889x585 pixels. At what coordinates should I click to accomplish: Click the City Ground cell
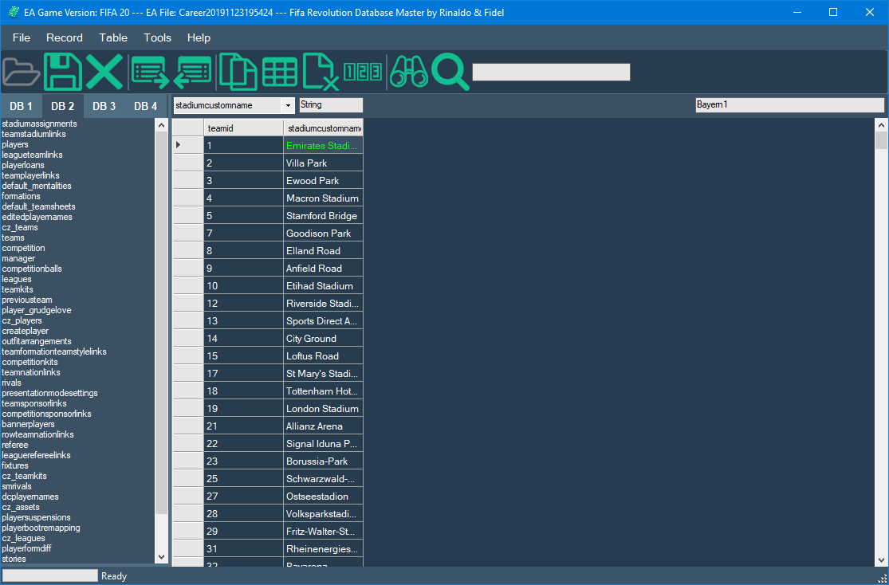tap(323, 339)
